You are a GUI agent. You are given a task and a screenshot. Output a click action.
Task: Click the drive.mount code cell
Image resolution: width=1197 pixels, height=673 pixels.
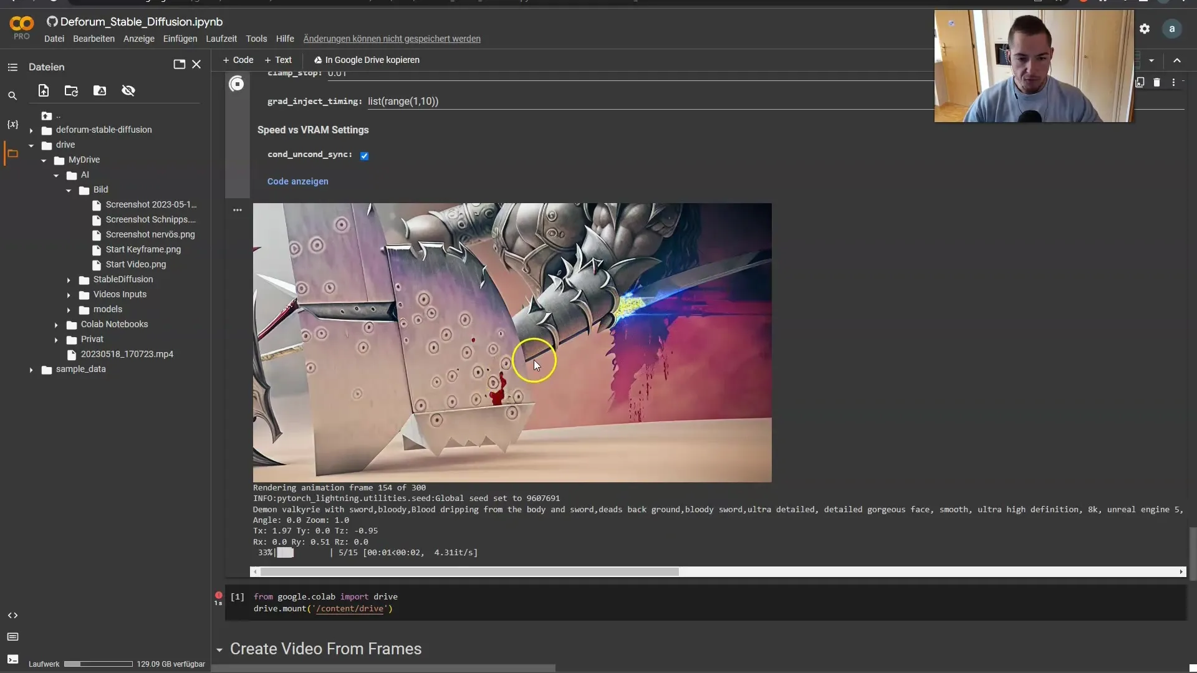(x=704, y=603)
